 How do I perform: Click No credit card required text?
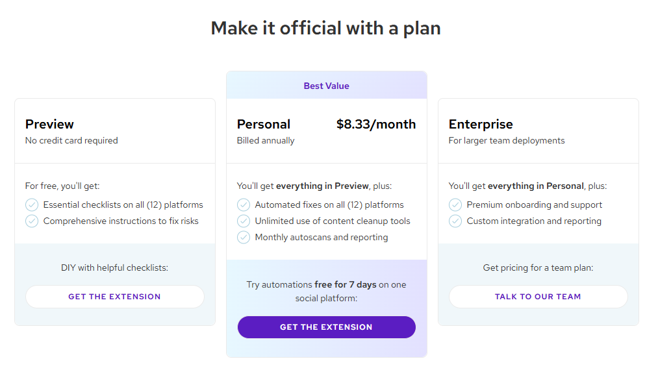(x=71, y=141)
